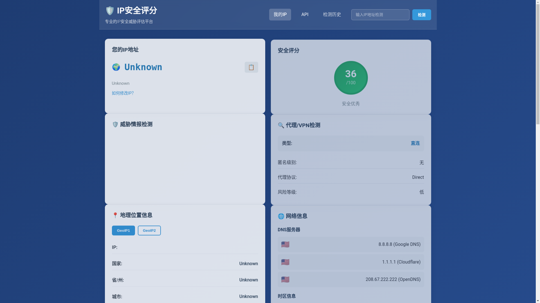This screenshot has width=540, height=303.
Task: Click the globe icon beside Unknown IP
Action: pos(116,67)
